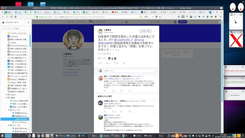Go to the Firefox home page
The height and width of the screenshot is (138, 245).
(x=15, y=17)
